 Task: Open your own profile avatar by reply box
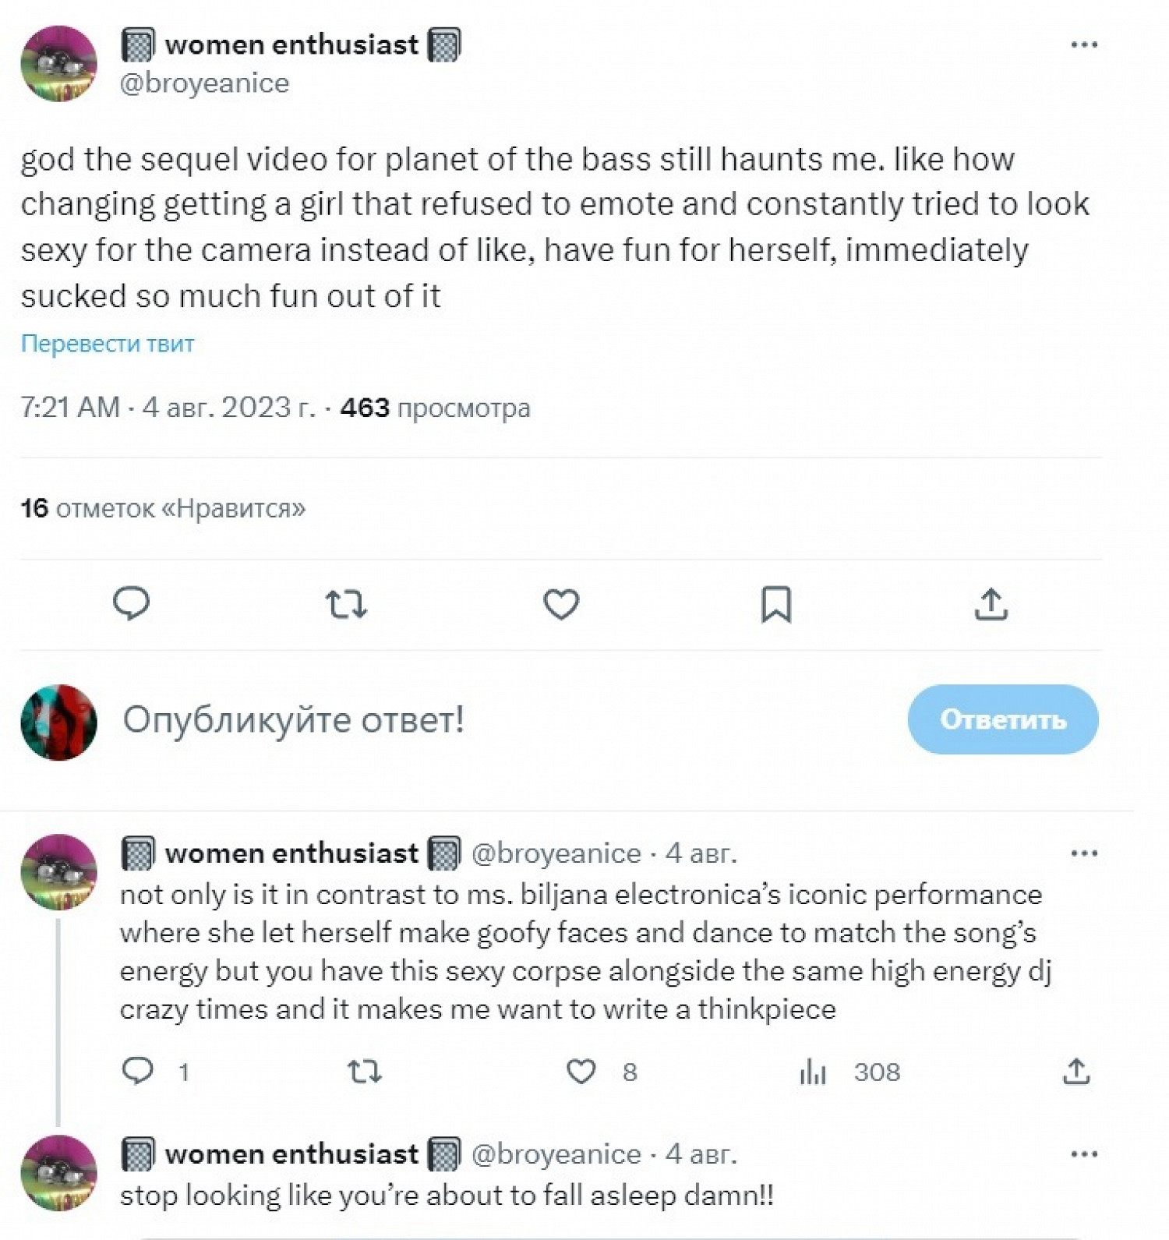[58, 722]
